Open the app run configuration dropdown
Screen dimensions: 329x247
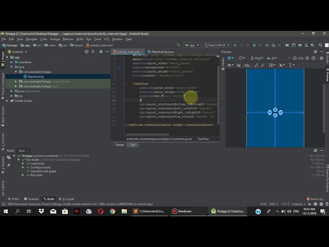tap(192, 45)
